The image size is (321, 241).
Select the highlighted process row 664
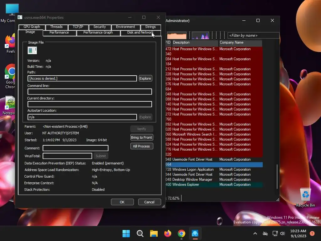click(x=214, y=164)
